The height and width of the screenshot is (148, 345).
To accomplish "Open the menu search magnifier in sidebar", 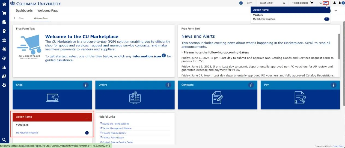I will pos(4,140).
